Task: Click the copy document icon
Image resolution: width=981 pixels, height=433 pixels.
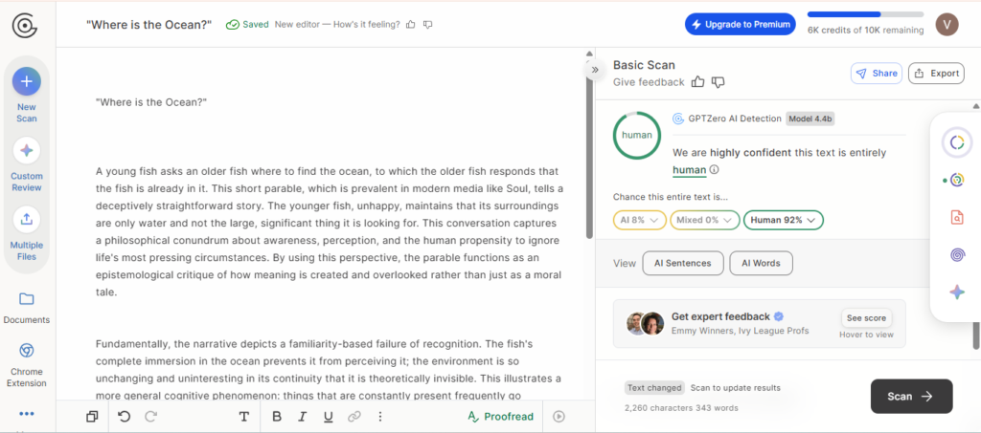Action: coord(92,416)
